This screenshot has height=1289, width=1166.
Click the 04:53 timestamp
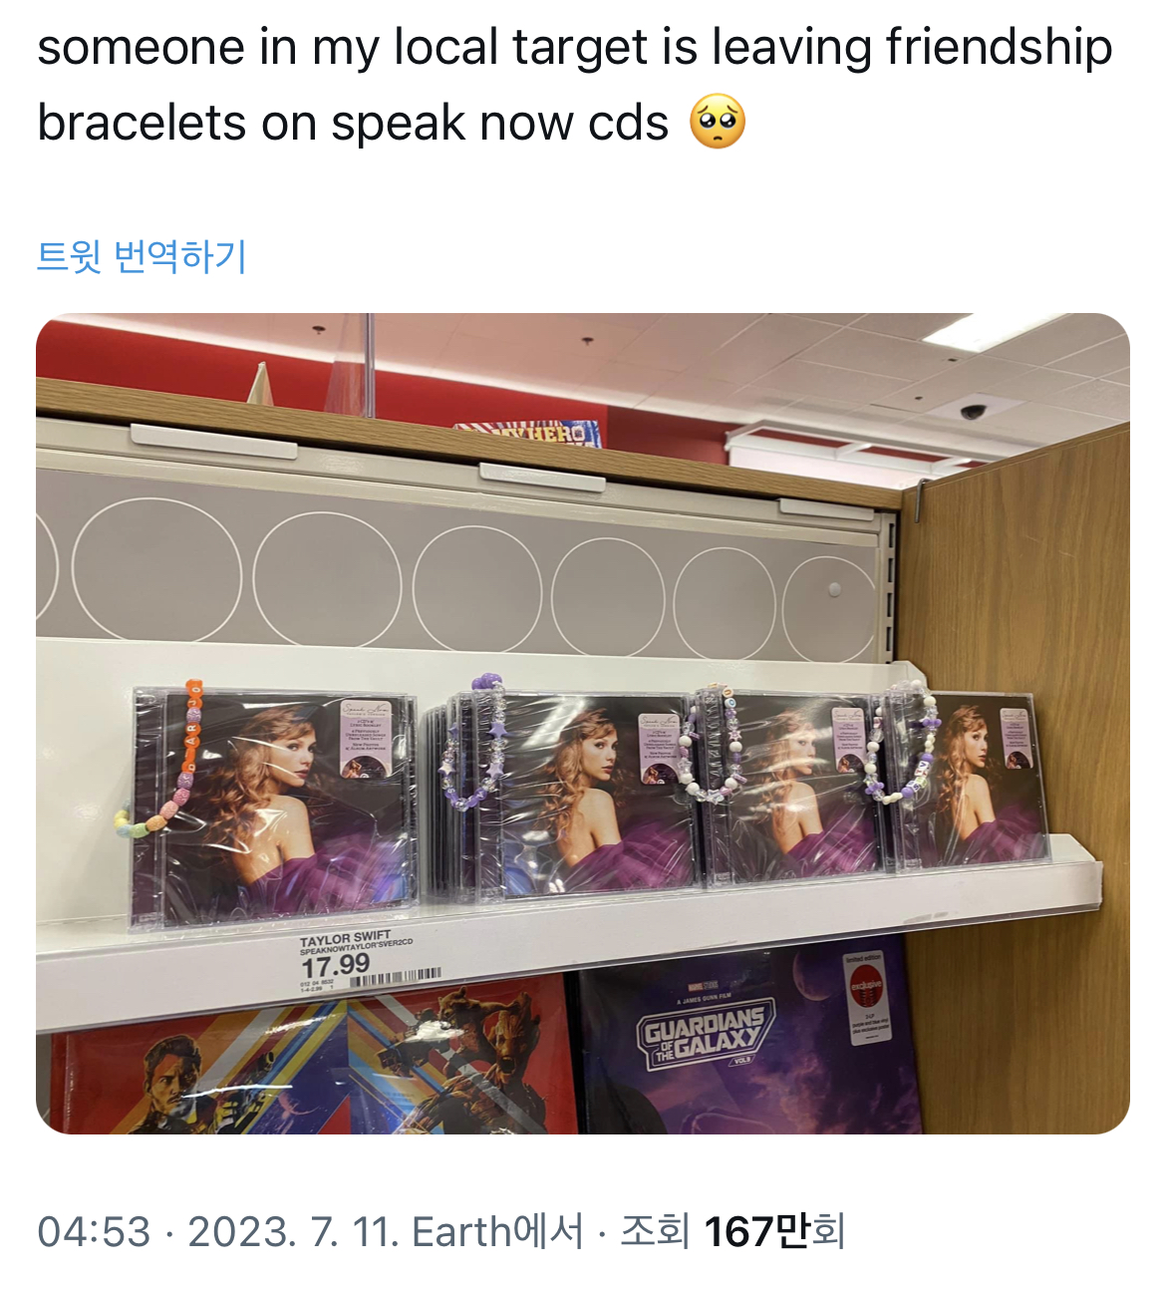94,1232
